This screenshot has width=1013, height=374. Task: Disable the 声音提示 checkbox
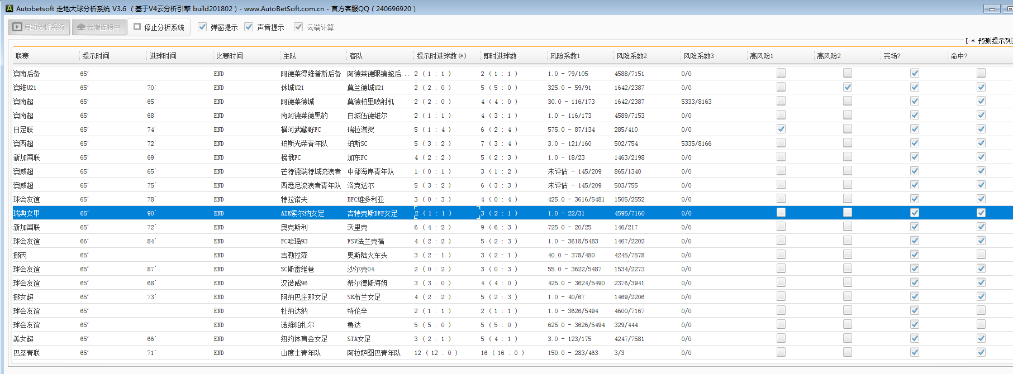tap(249, 27)
